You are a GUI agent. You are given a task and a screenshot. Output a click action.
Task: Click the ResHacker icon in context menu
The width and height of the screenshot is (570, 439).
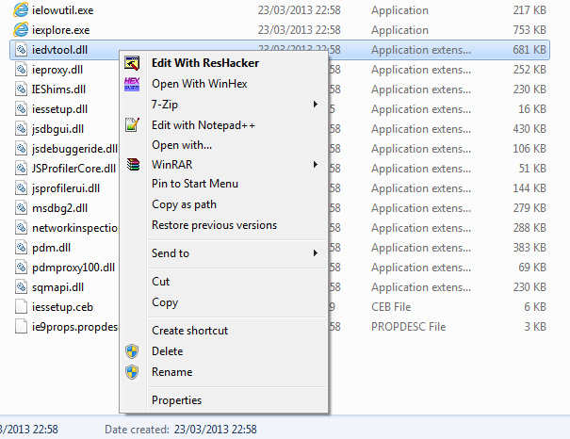[x=132, y=63]
